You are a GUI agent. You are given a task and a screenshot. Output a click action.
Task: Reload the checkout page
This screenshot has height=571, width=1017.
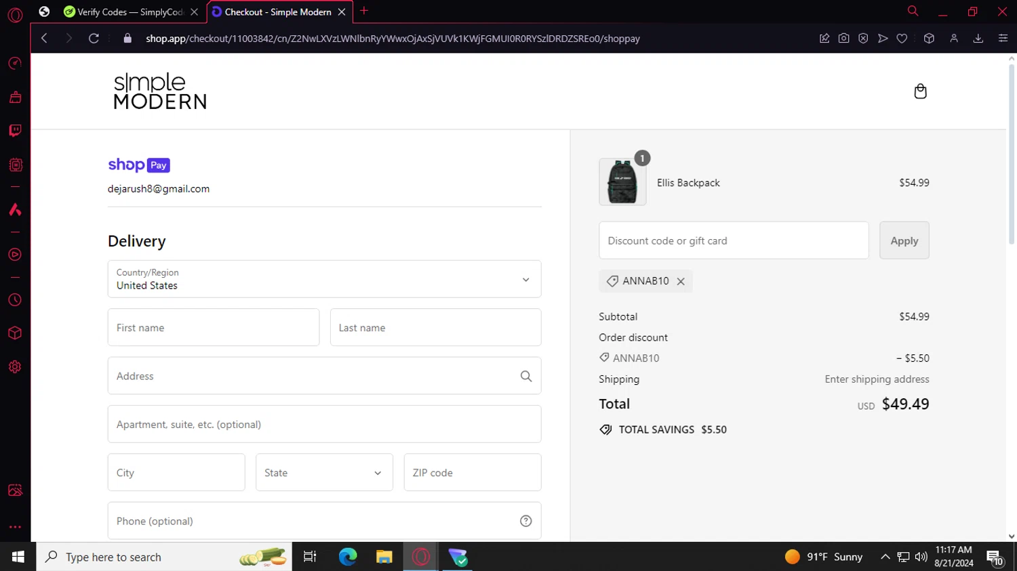point(94,39)
